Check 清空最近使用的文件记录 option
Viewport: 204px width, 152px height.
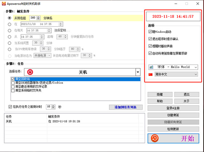click(x=13, y=86)
